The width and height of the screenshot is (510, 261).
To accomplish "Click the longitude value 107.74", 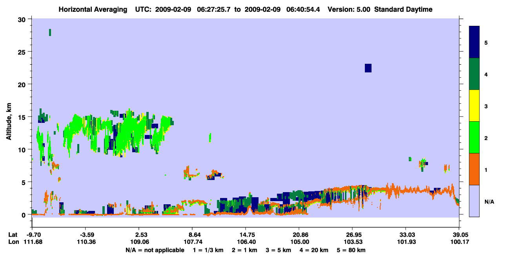I will tap(192, 242).
